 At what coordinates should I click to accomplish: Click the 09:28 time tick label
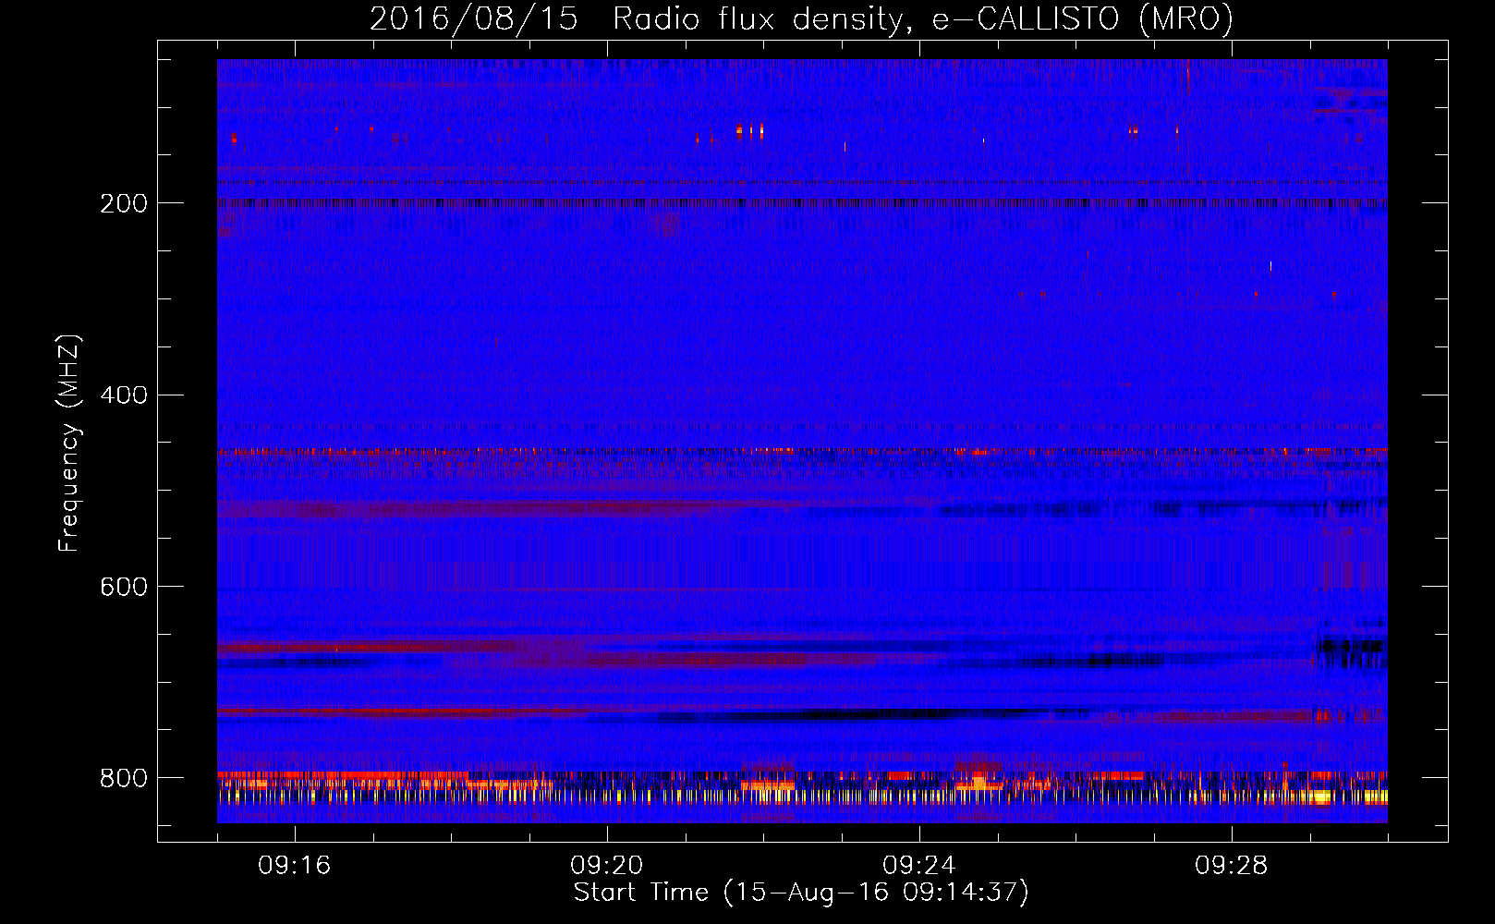pos(1232,866)
